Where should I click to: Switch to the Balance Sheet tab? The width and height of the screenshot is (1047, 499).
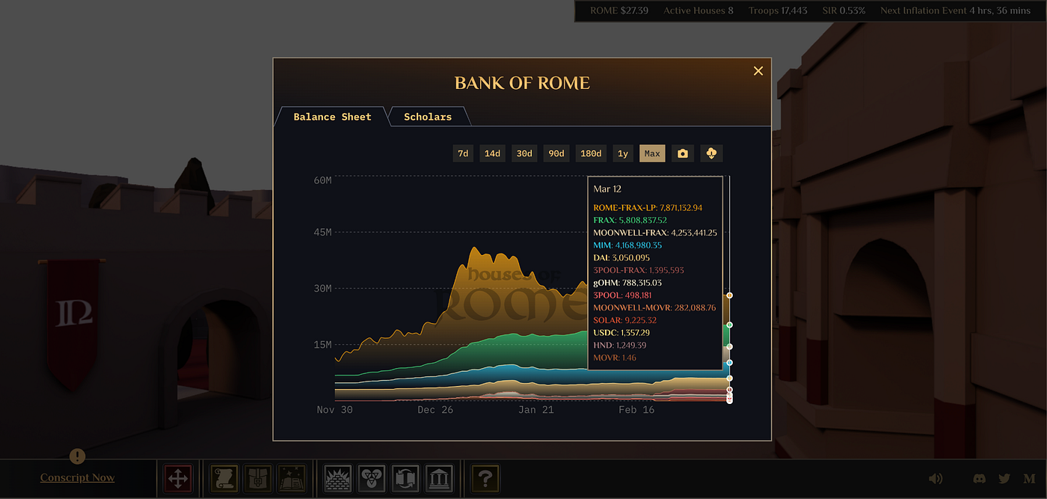(332, 117)
